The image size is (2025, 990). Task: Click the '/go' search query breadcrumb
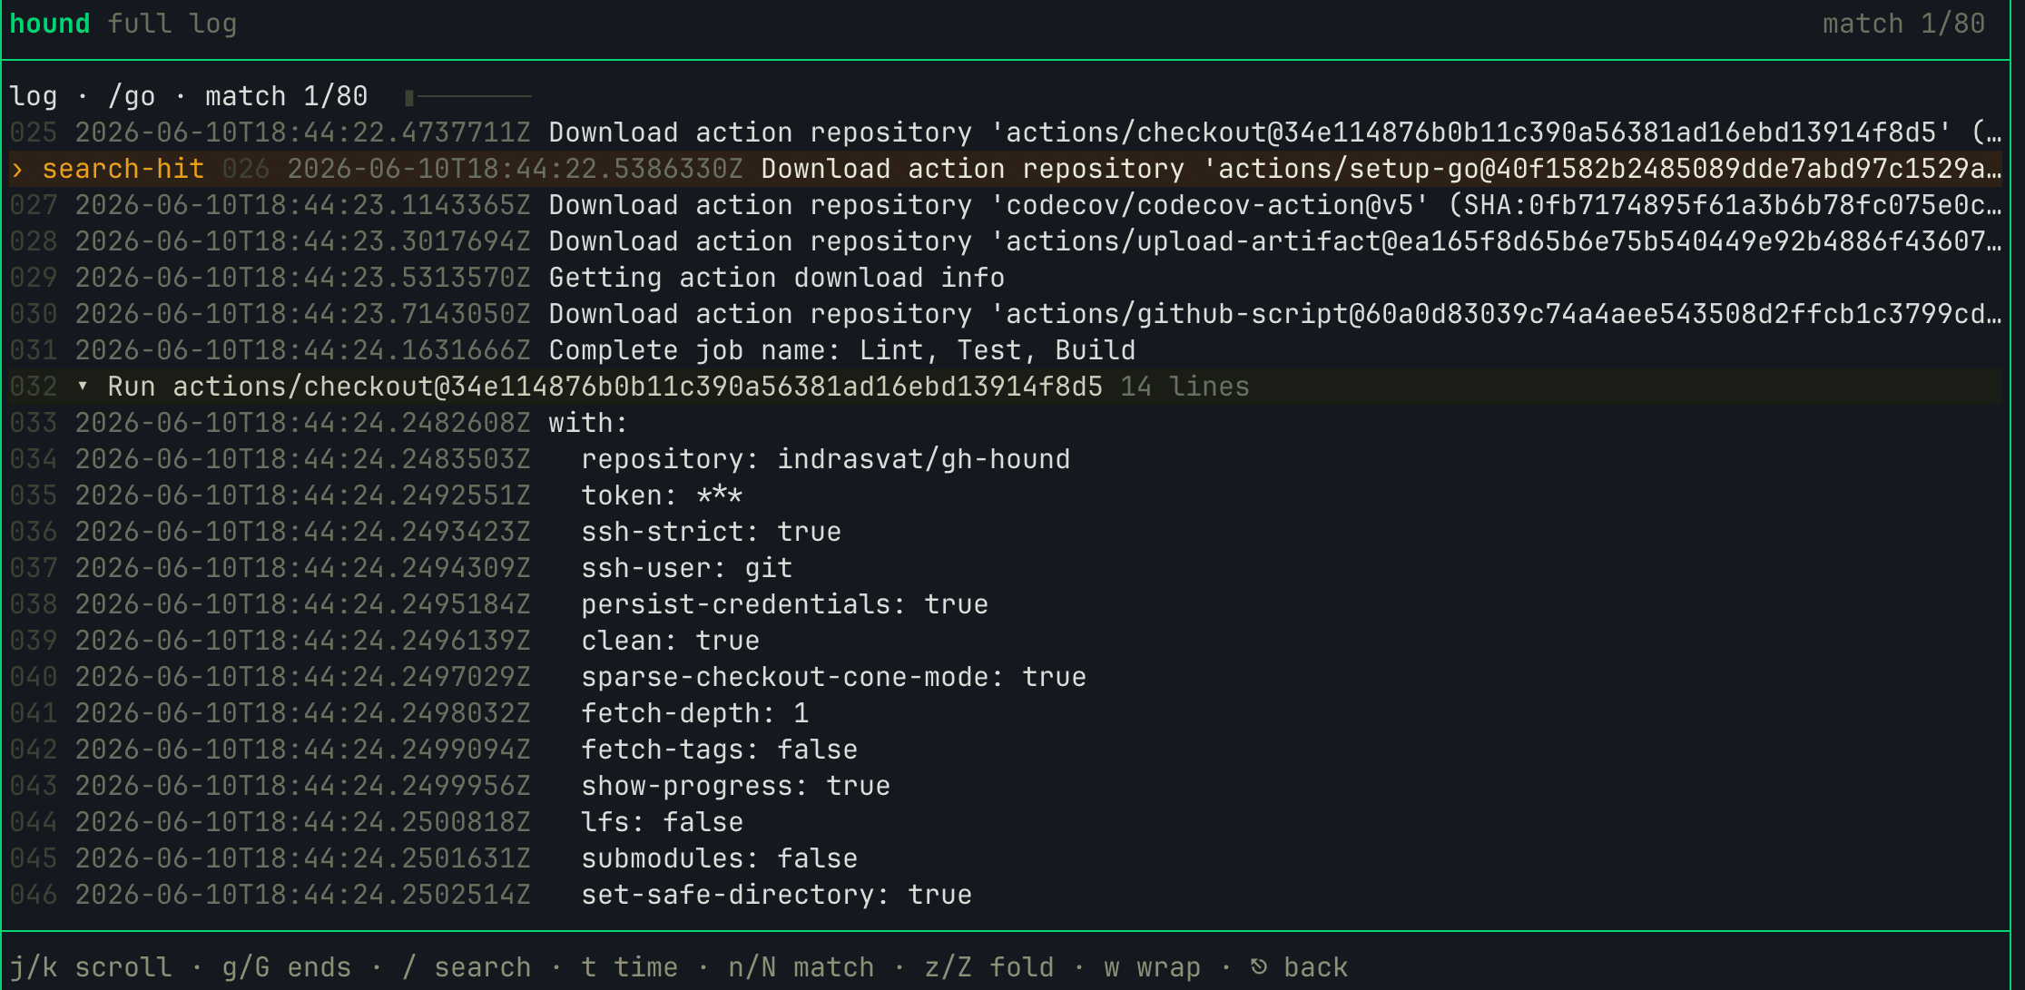point(132,96)
